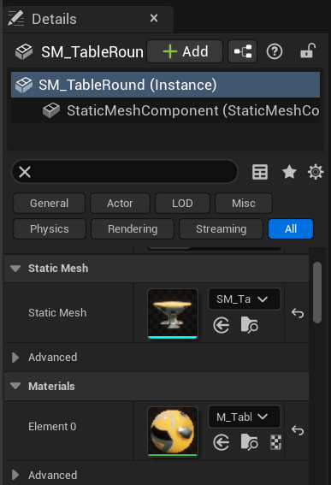Viewport: 331px width, 485px height.
Task: Expand the Advanced section under Static Mesh
Action: tap(15, 358)
